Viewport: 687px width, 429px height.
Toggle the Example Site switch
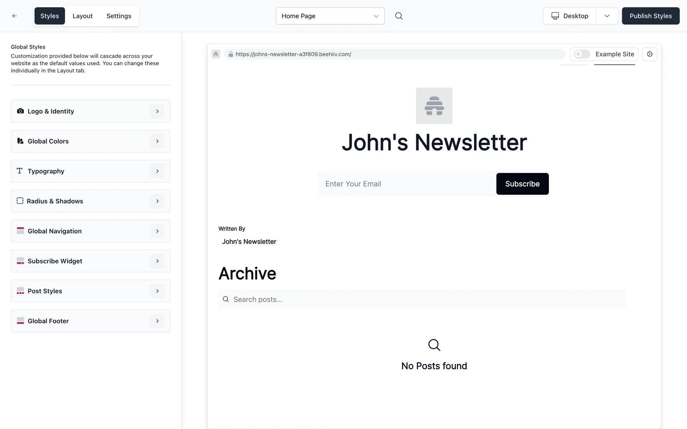[582, 54]
